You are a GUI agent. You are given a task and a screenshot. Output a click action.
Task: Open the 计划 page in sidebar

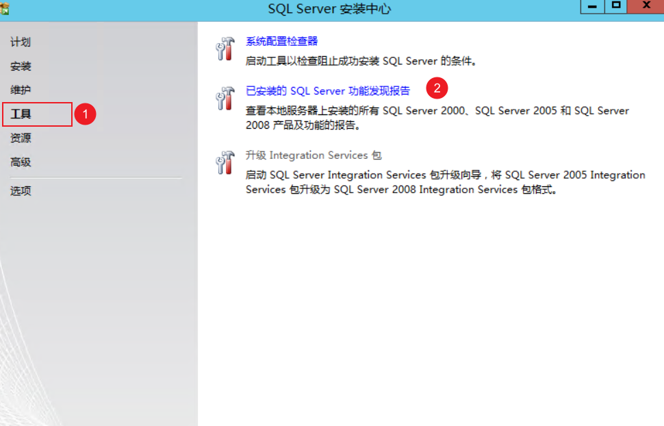click(21, 42)
